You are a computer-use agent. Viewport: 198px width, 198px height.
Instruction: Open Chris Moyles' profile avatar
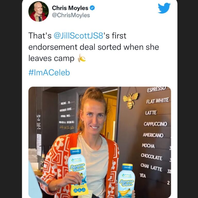[38, 12]
